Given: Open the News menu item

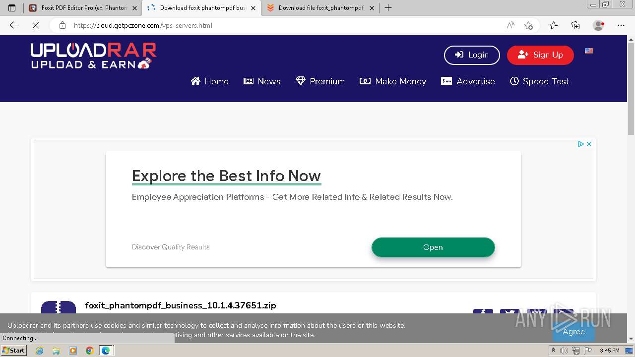Looking at the screenshot, I should [x=262, y=81].
